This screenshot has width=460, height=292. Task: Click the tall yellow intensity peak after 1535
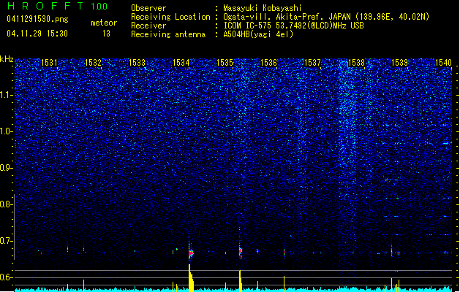(241, 281)
